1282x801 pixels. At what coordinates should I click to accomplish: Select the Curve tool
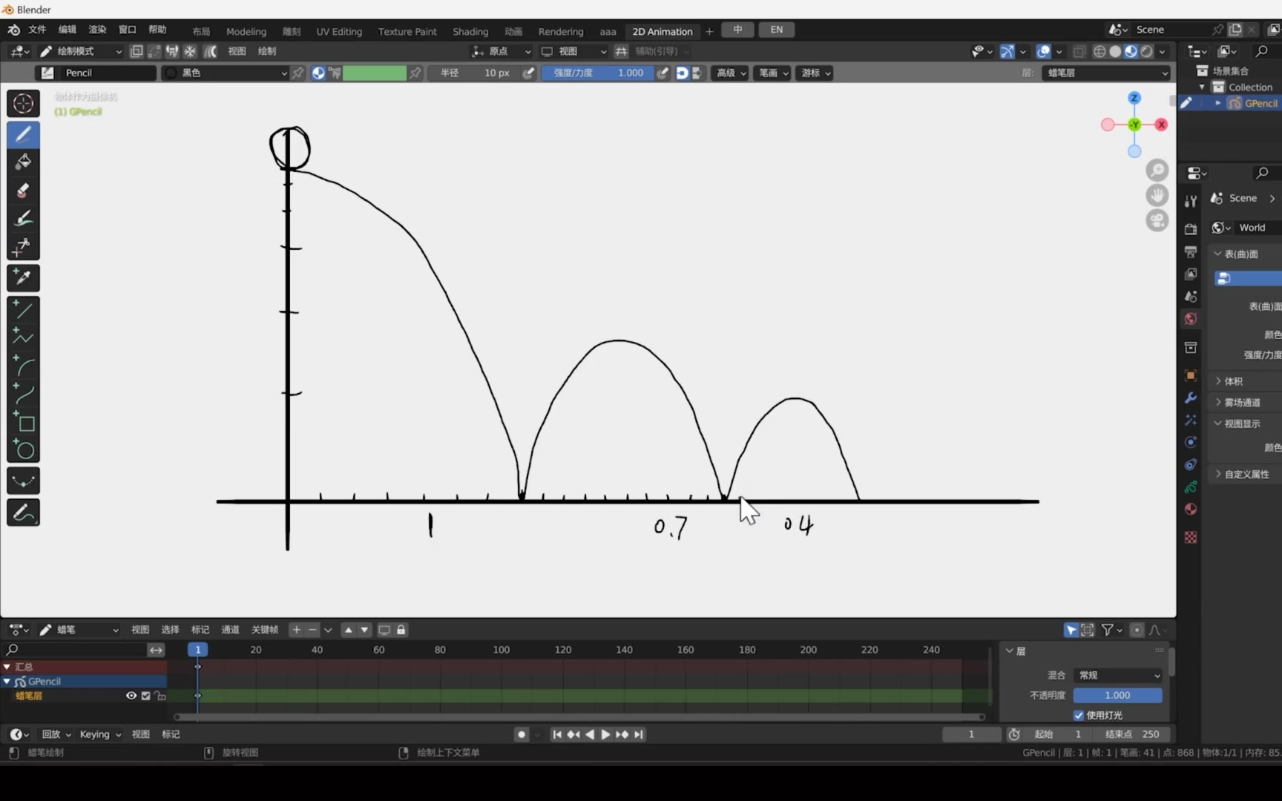pyautogui.click(x=23, y=394)
